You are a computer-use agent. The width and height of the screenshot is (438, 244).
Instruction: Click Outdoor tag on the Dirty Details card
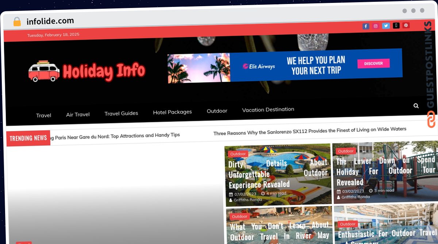point(238,154)
